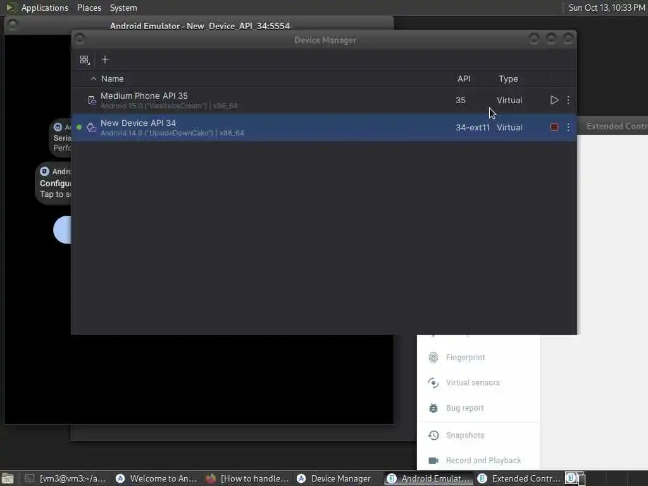Stop the running New Device API 34

click(x=554, y=127)
